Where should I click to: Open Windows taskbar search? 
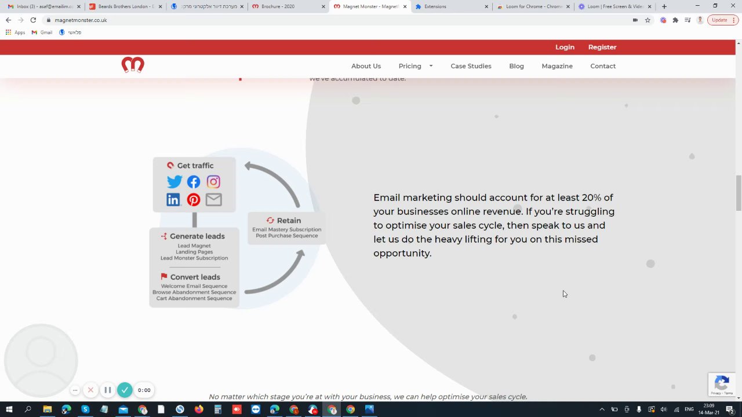click(x=28, y=409)
